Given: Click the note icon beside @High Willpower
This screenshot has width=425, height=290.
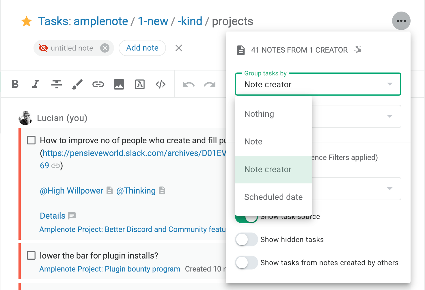Looking at the screenshot, I should pyautogui.click(x=110, y=190).
